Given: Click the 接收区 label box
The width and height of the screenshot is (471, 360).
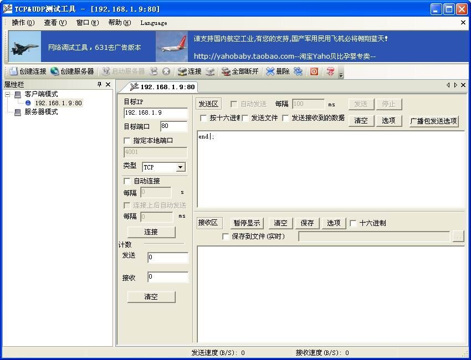Looking at the screenshot, I should 209,223.
